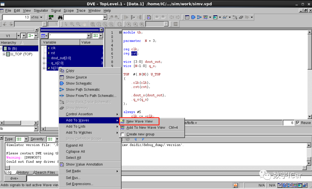Open a new Source view from toolbar
The image size is (312, 189).
[x=187, y=17]
